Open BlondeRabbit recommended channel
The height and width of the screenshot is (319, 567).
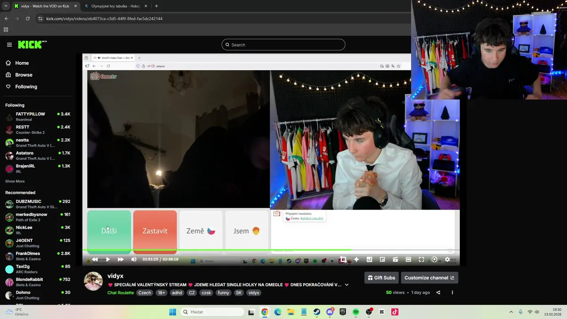click(38, 282)
